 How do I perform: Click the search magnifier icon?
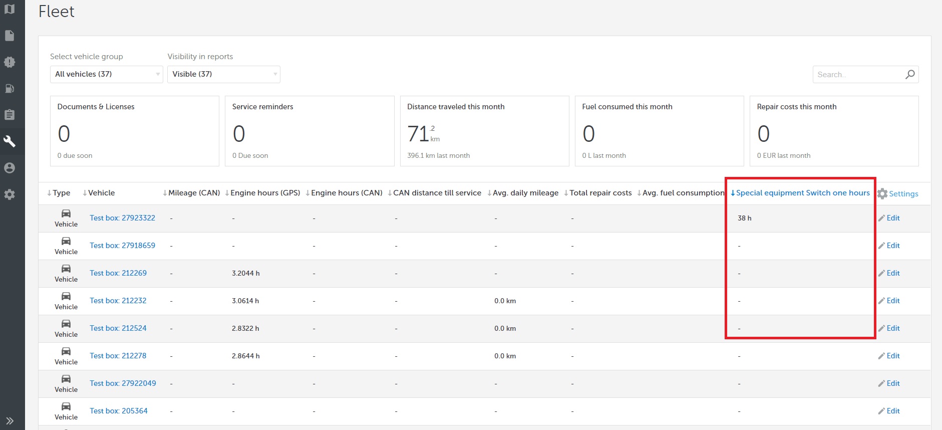tap(910, 75)
